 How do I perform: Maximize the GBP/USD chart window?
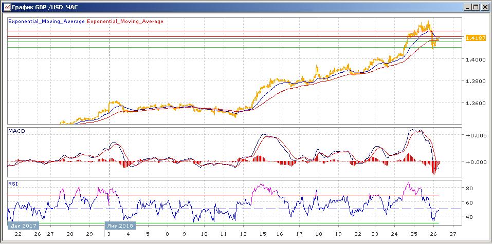476,7
